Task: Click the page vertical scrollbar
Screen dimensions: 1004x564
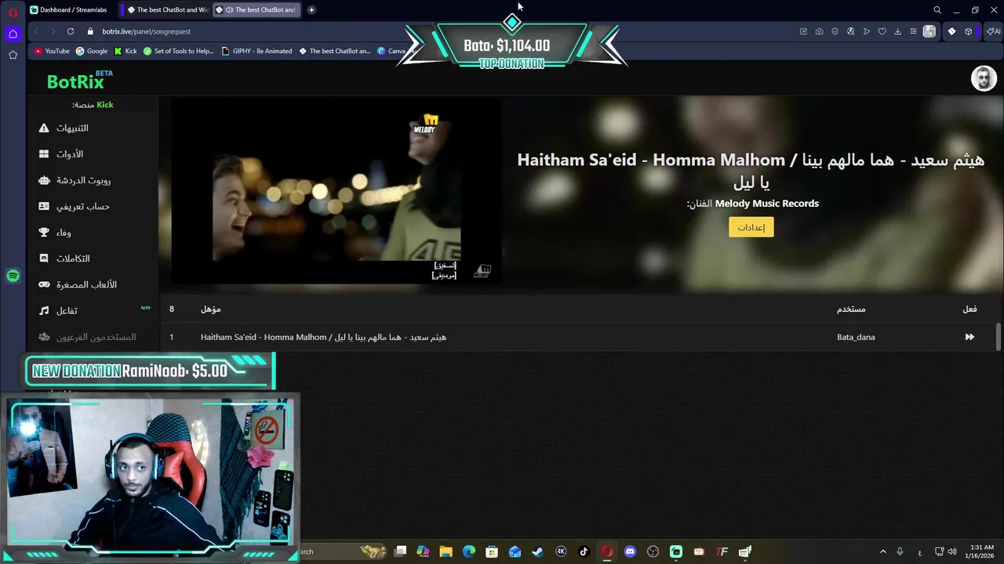Action: (x=999, y=337)
